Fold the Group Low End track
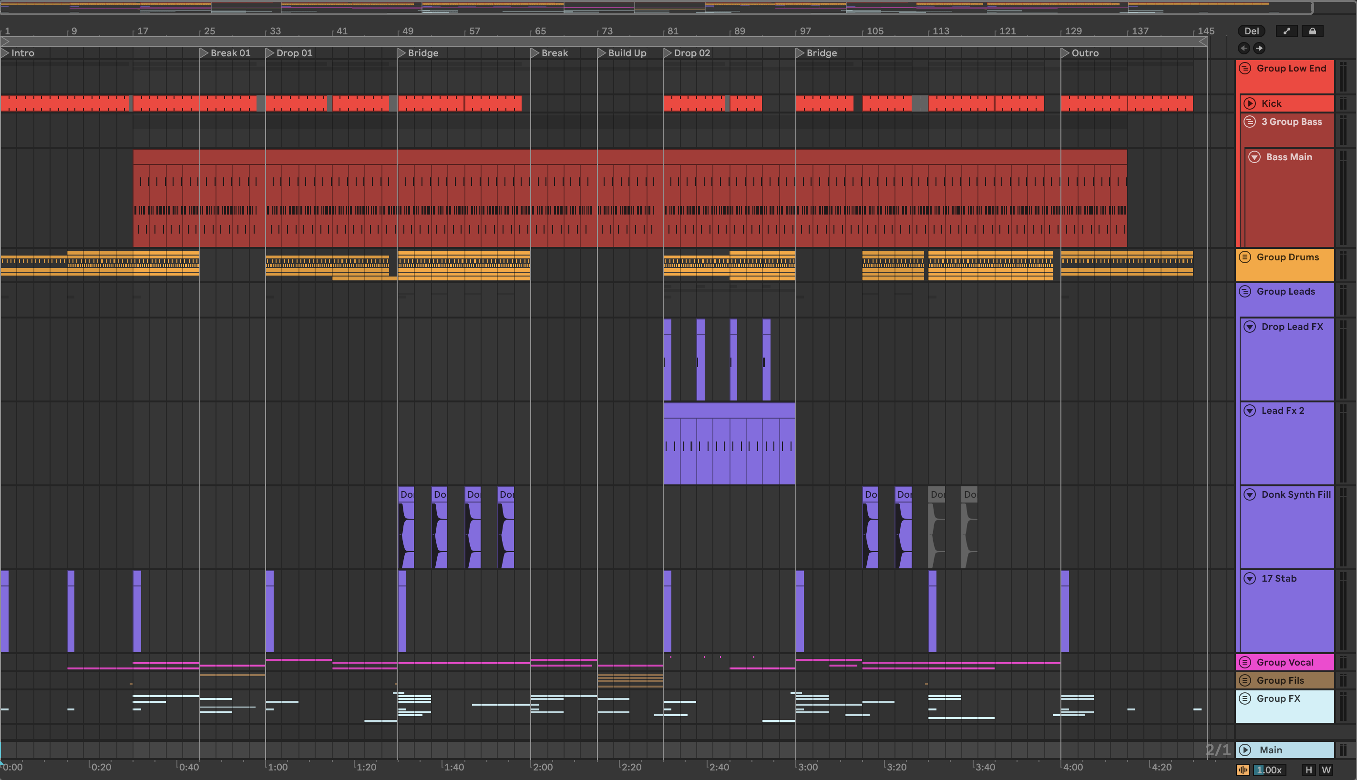Screen dimensions: 1357x780 [x=1245, y=68]
